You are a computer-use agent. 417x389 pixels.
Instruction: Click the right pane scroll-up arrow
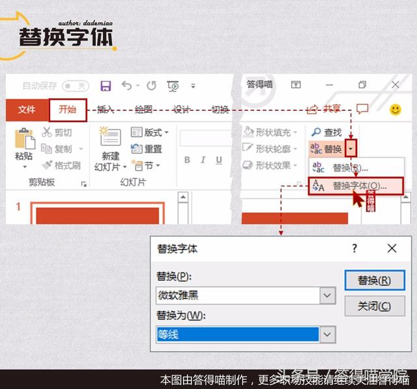coord(406,197)
